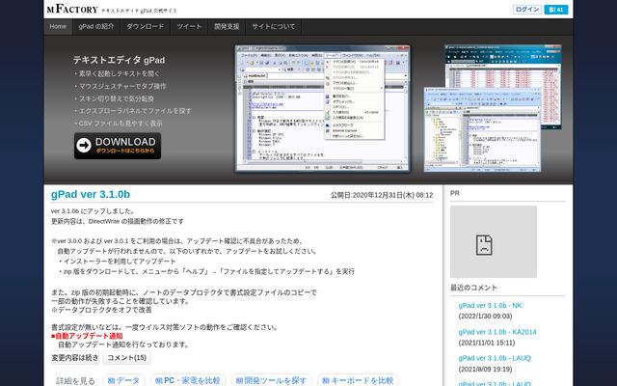
Task: Click the PC・家電を比較 ad link
Action: (188, 380)
